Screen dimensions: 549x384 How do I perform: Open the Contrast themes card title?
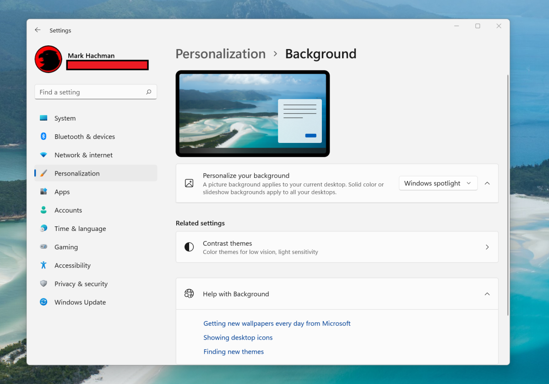tap(227, 243)
